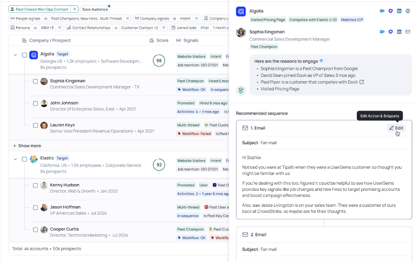Viewport: 417px width, 262px height.
Task: Click the 2. Email sequence step card
Action: (324, 244)
